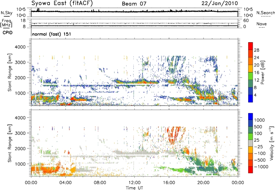
Task: Click the '4' power scale label
Action: point(255,95)
